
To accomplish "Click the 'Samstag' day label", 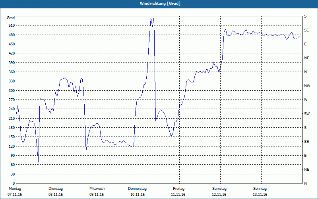I will pyautogui.click(x=219, y=189).
